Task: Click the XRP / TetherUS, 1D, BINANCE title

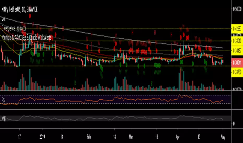Action: coord(20,9)
